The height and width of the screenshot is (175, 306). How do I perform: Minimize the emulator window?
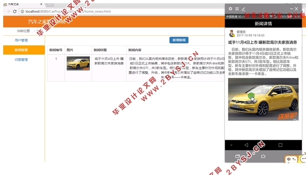pyautogui.click(x=291, y=9)
